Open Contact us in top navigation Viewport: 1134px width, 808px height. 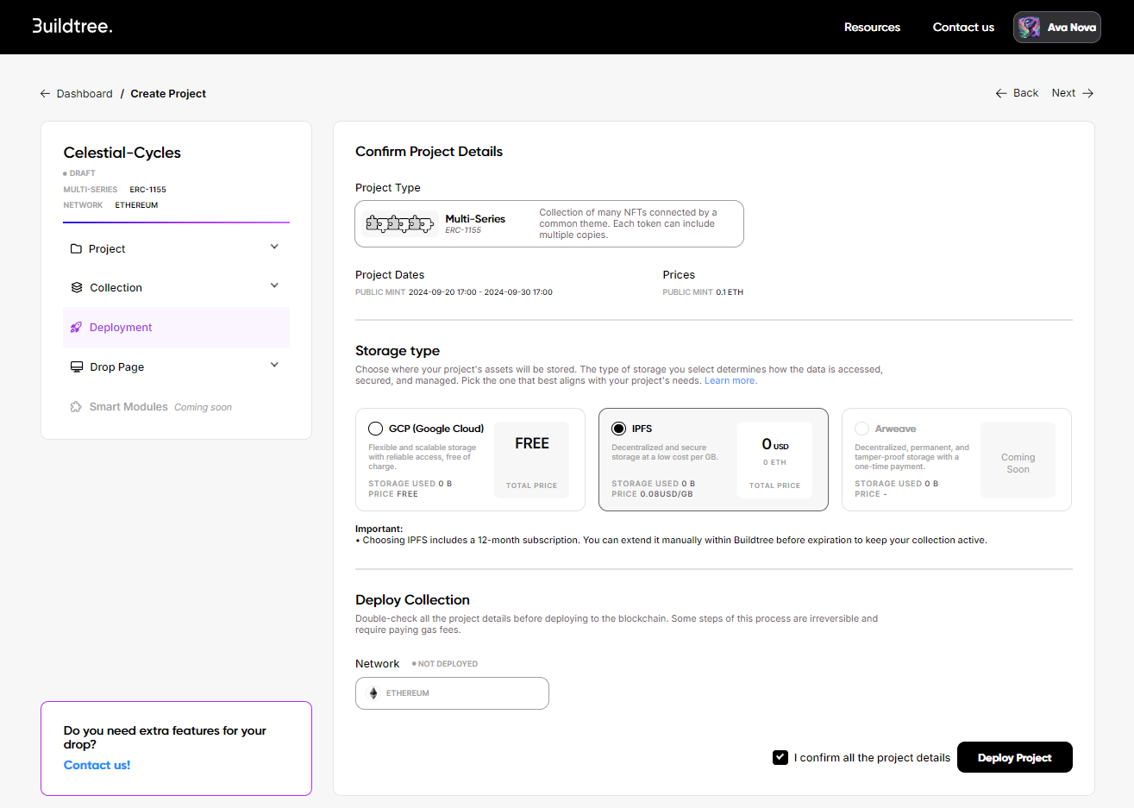tap(963, 28)
